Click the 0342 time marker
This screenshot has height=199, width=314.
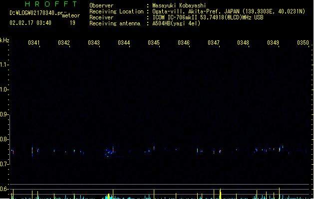[x=64, y=43]
